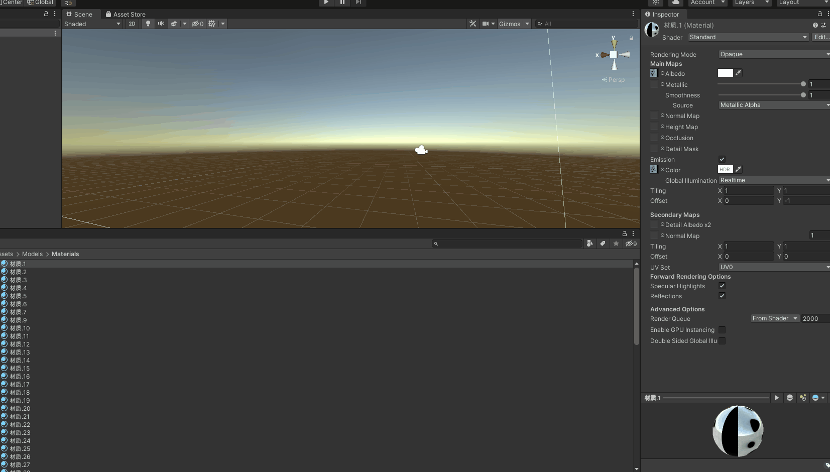Open the Shaded draw mode dropdown
Image resolution: width=830 pixels, height=472 pixels.
click(x=92, y=24)
